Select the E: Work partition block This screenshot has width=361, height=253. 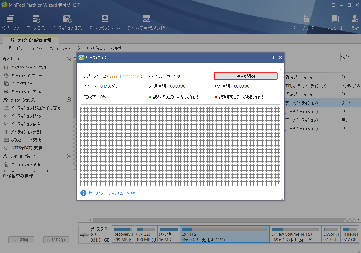coord(331,234)
